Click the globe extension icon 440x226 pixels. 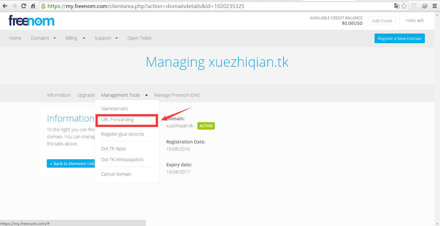pyautogui.click(x=424, y=6)
